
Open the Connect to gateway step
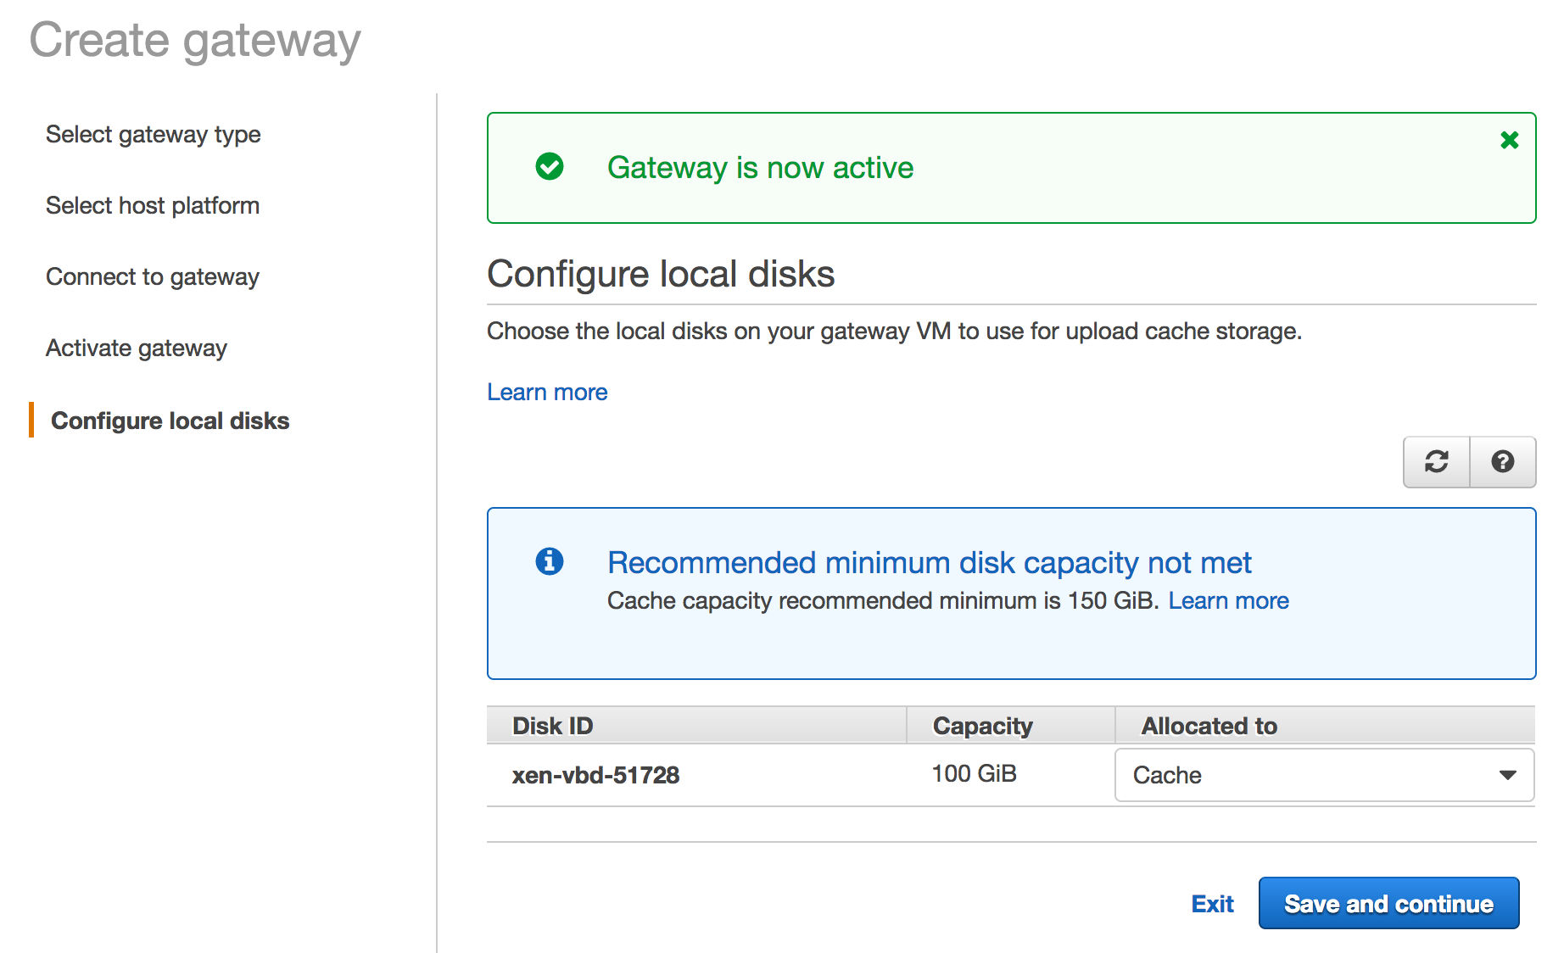(x=153, y=277)
